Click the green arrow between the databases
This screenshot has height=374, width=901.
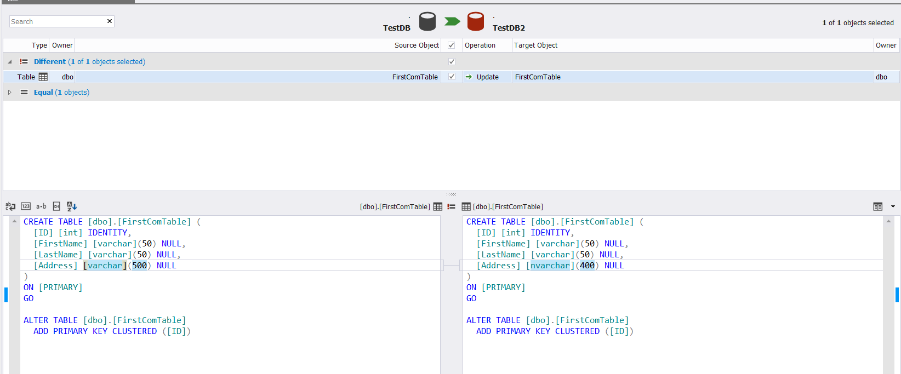pyautogui.click(x=452, y=21)
